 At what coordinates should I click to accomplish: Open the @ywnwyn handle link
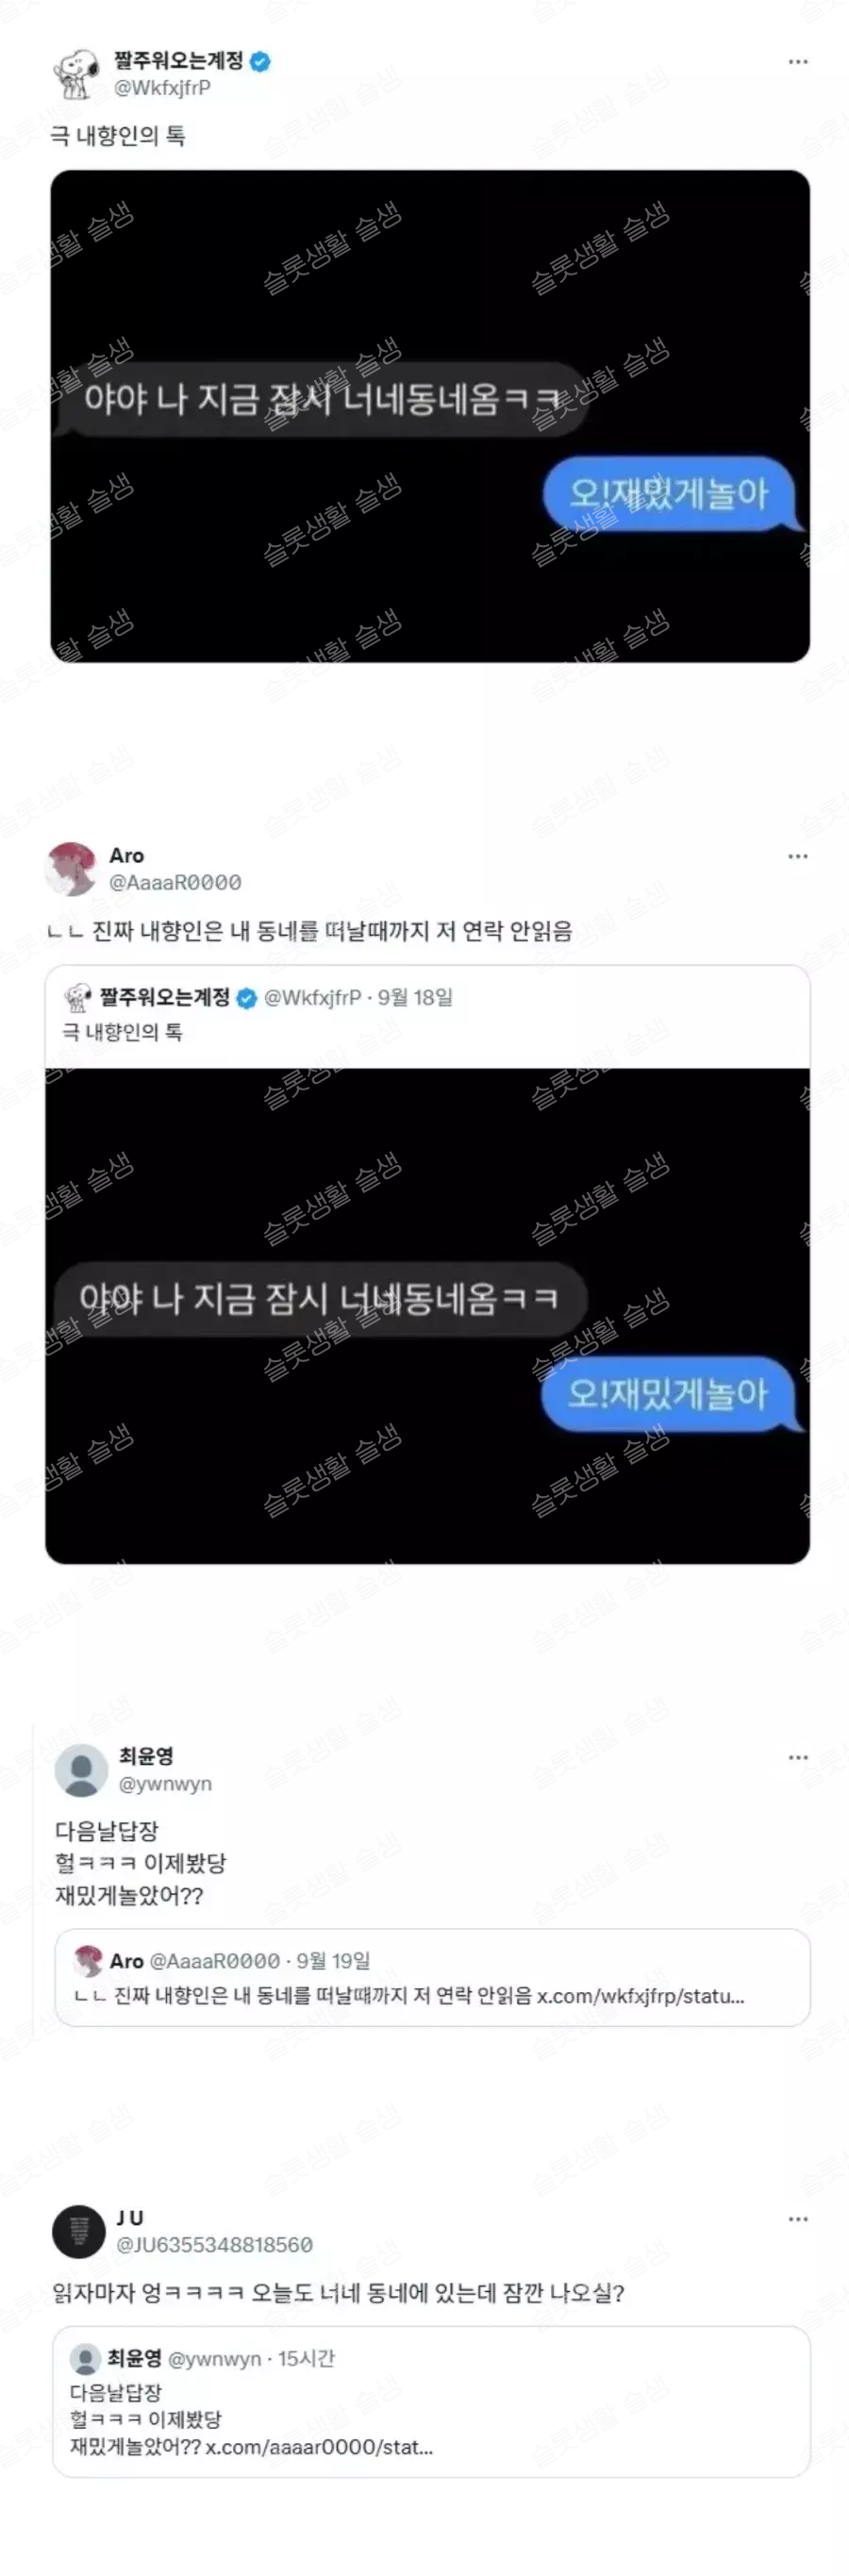click(x=165, y=1784)
